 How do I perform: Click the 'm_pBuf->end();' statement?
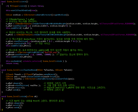pos(13,90)
